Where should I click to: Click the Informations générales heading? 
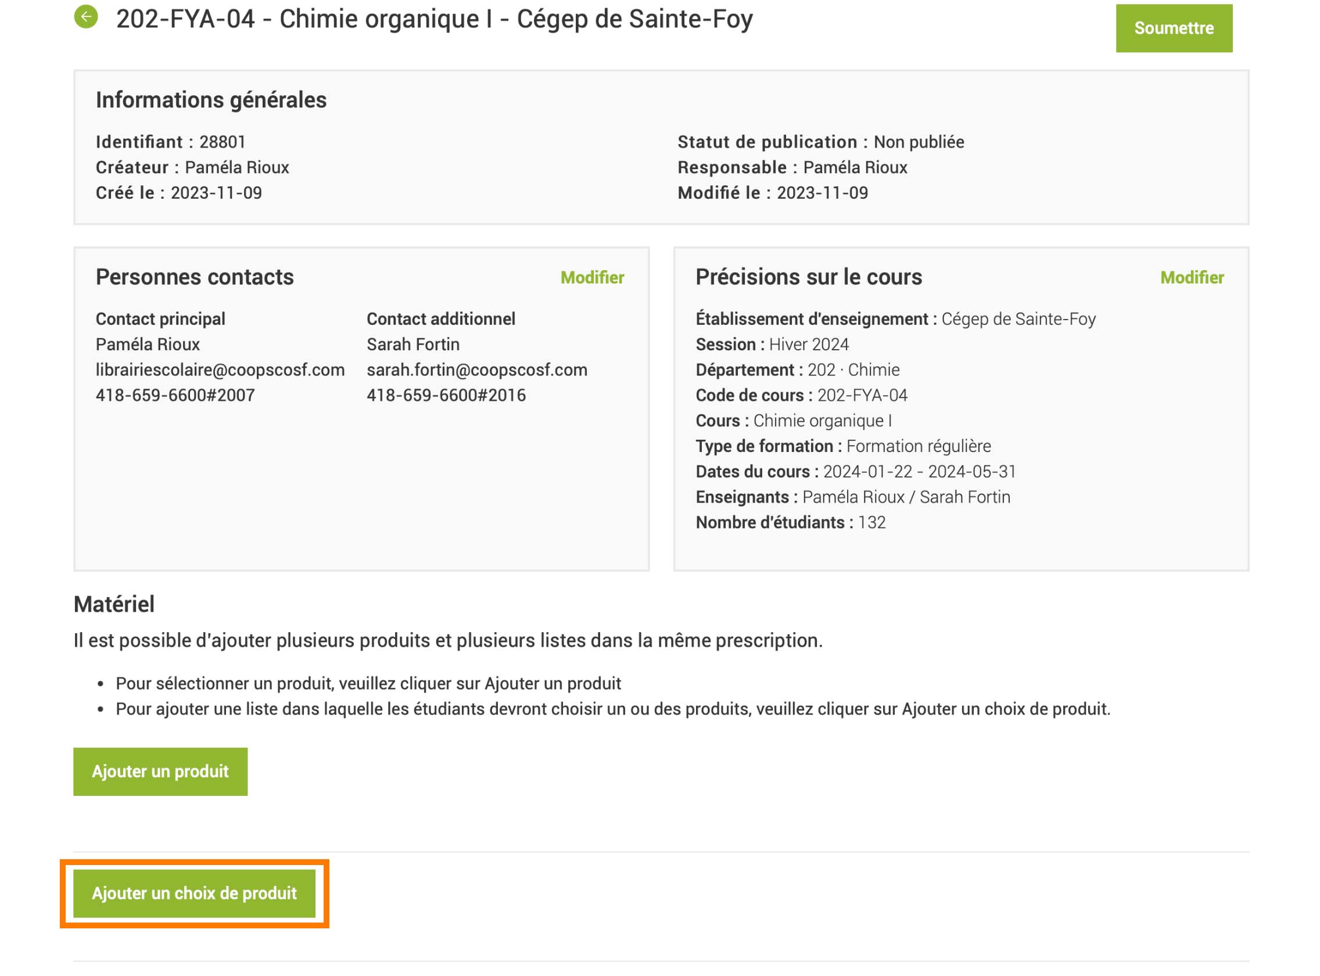pos(211,101)
